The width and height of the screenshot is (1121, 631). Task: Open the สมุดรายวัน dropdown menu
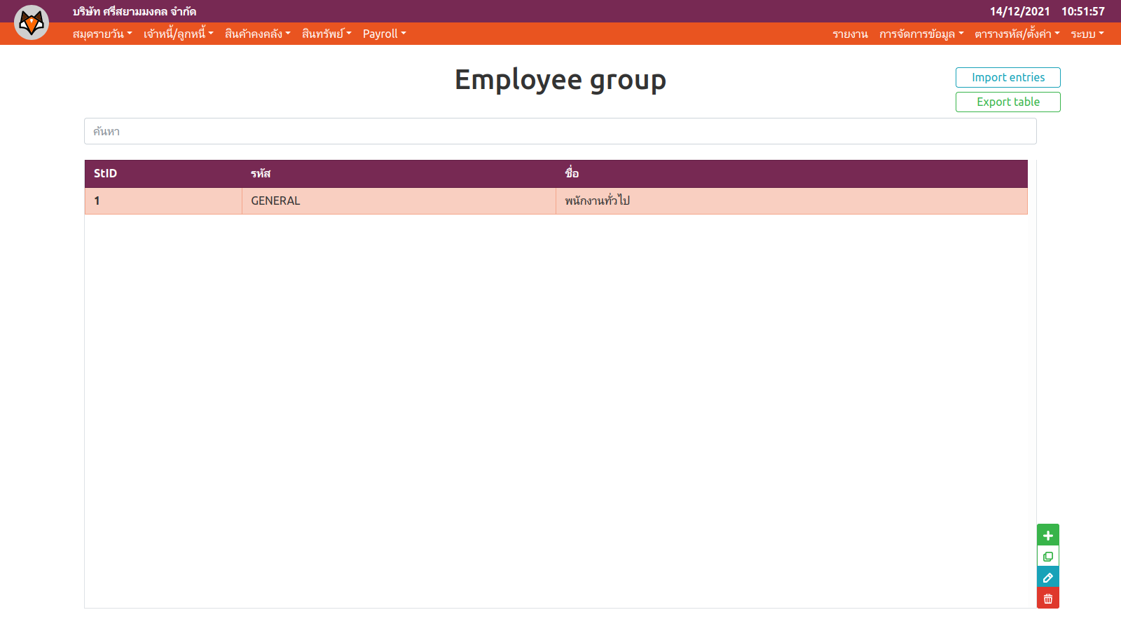[102, 34]
